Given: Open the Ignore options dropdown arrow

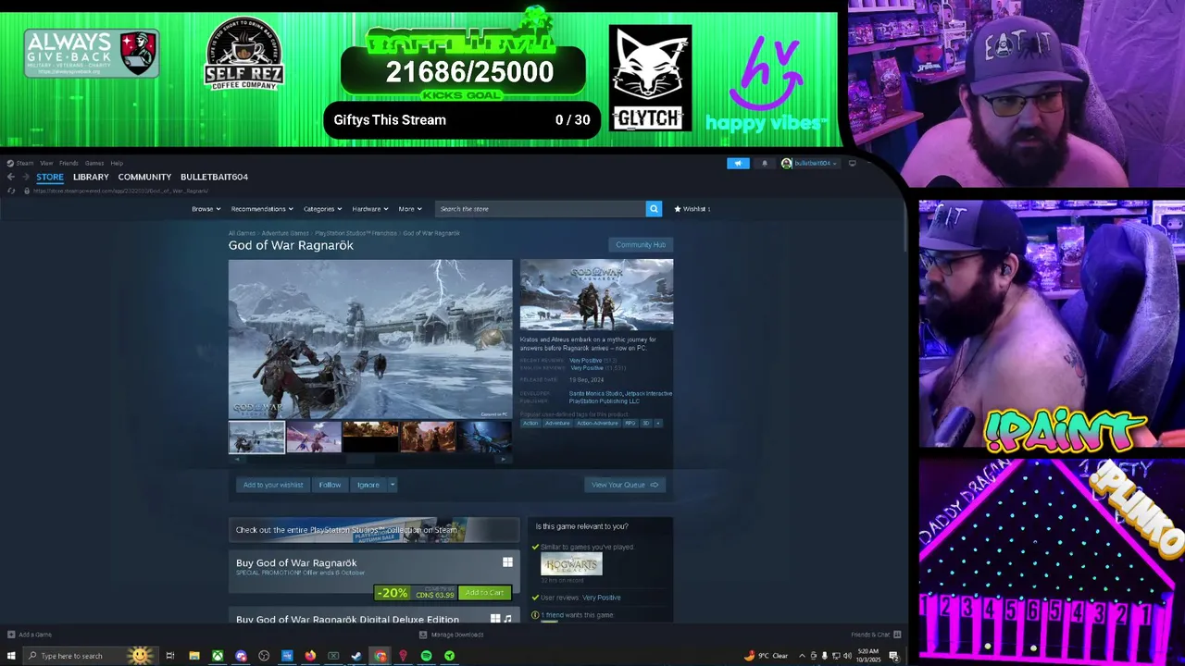Looking at the screenshot, I should tap(393, 485).
